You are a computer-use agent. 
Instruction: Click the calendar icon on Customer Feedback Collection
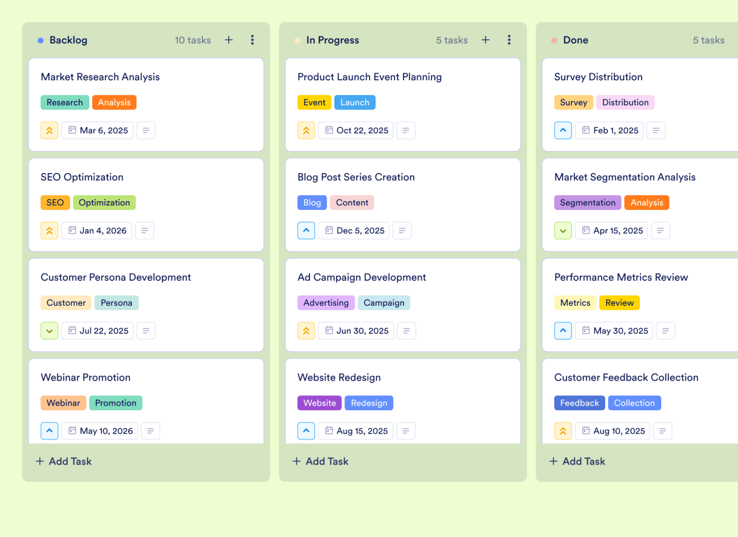point(586,431)
